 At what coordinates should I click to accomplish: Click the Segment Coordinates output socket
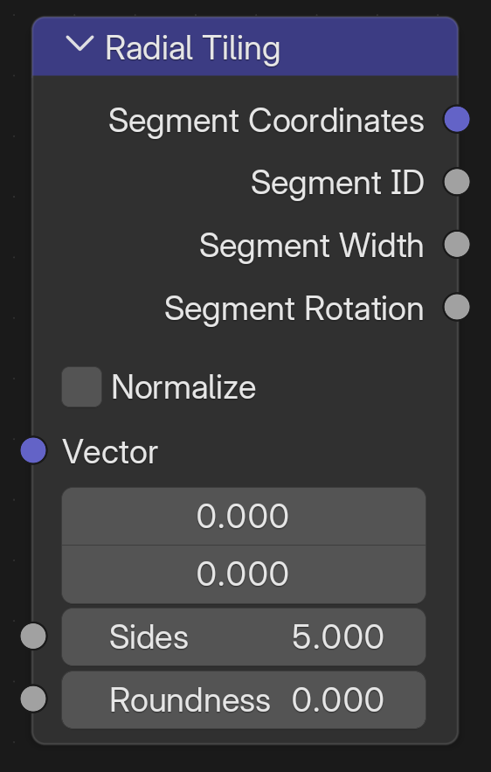click(457, 119)
